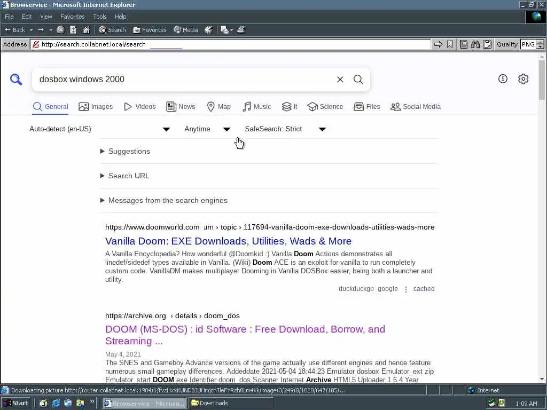Switch to the Videos tab
547x410 pixels.
coord(140,107)
